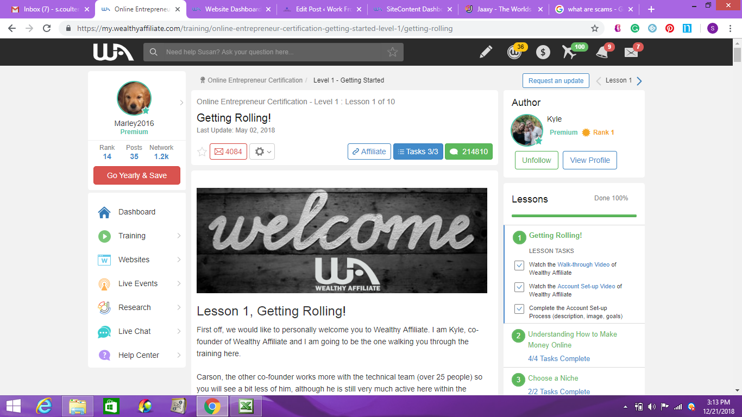Click the page vertical scrollbar thumb
This screenshot has height=417, width=742.
tap(737, 55)
